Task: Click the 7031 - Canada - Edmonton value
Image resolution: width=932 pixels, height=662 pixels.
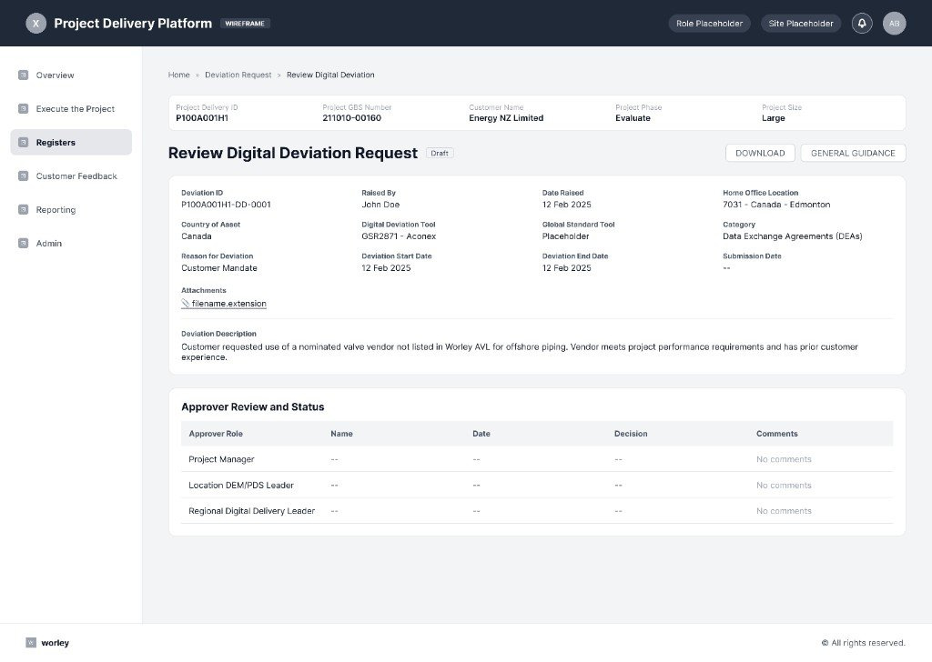Action: point(776,205)
